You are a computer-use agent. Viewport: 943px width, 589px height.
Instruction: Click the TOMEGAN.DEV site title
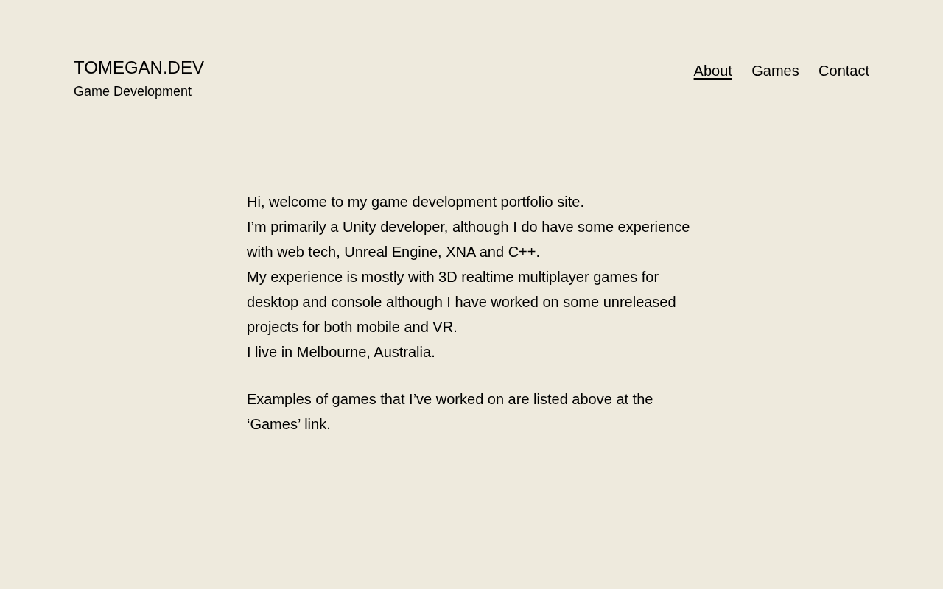click(139, 68)
